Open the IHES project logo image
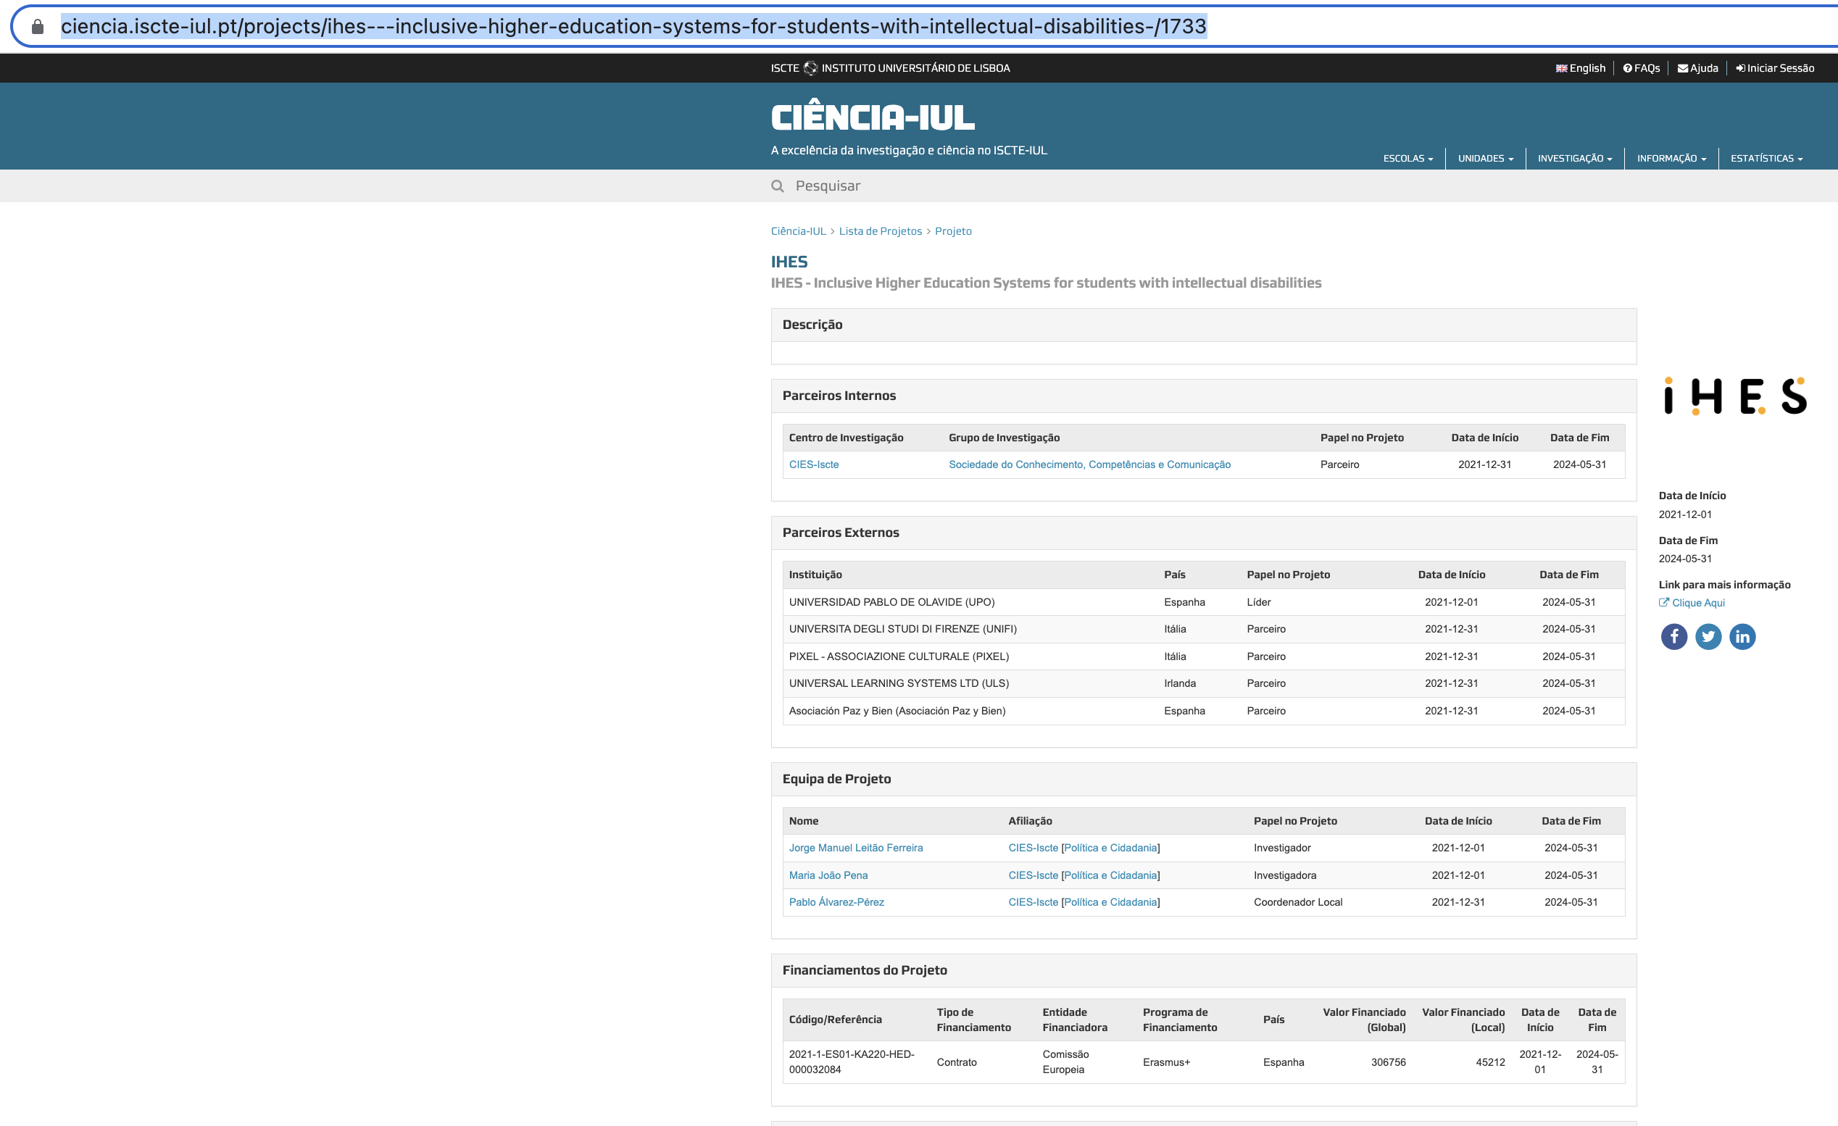Image resolution: width=1838 pixels, height=1126 pixels. (x=1735, y=395)
